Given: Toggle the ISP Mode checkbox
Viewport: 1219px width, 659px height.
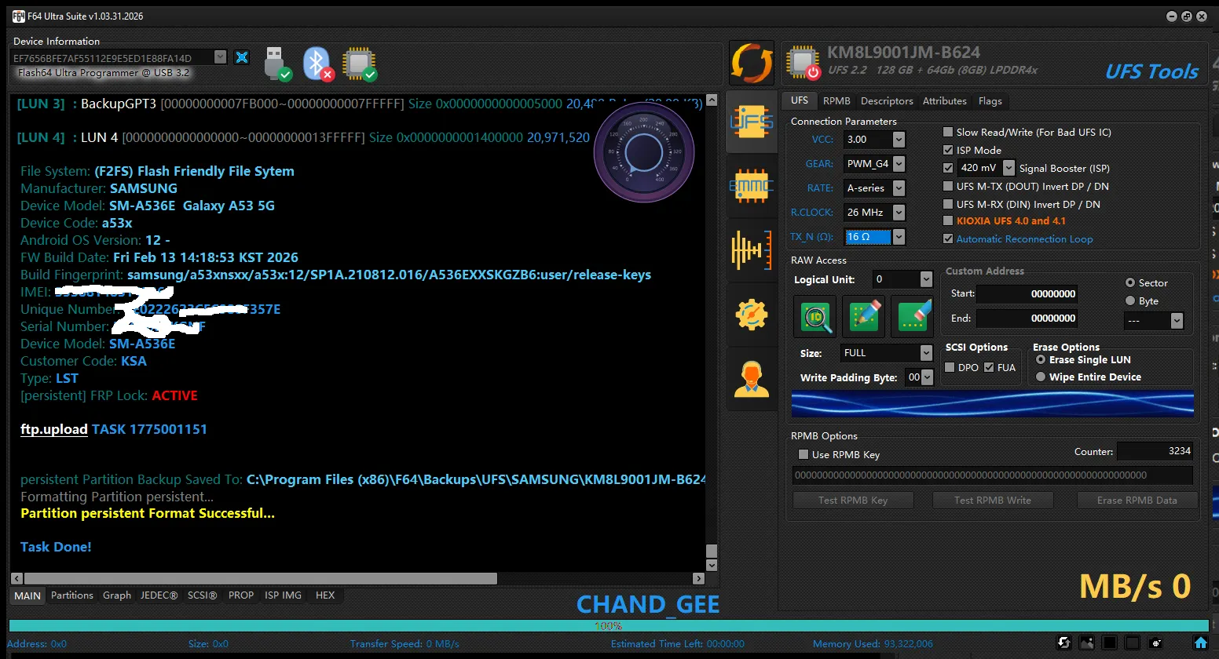Looking at the screenshot, I should tap(948, 151).
